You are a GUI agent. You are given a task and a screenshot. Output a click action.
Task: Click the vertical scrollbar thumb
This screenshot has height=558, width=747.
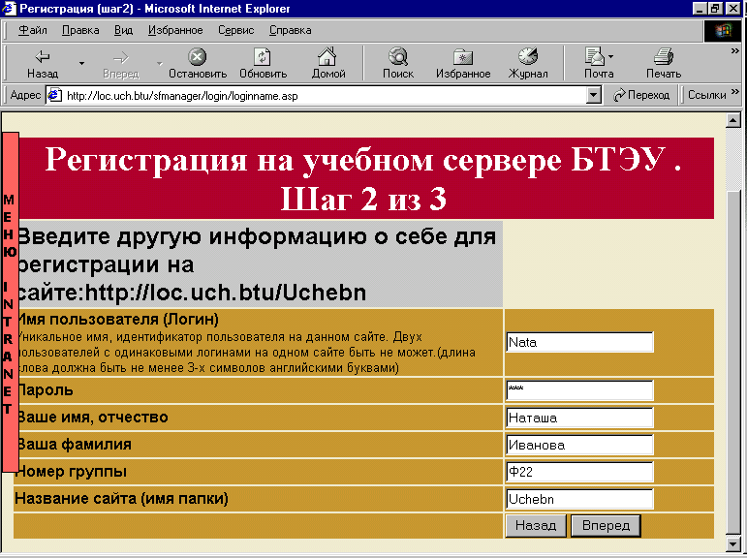pos(733,362)
